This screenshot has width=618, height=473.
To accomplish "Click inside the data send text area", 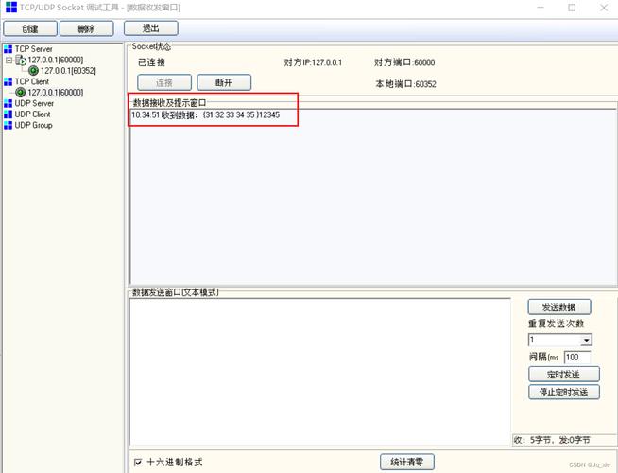I will tap(320, 372).
